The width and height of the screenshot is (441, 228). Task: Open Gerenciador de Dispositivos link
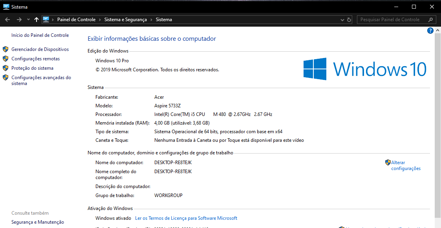point(40,49)
